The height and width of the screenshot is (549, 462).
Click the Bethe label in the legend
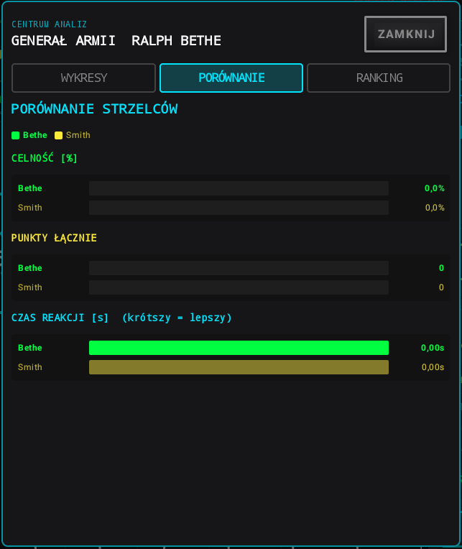point(35,135)
